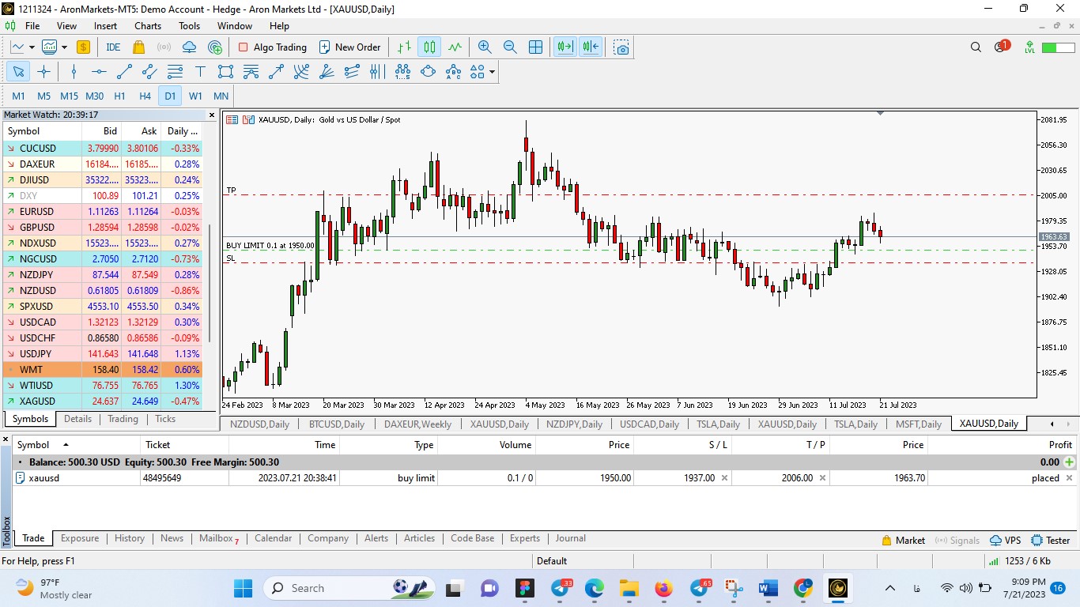Select the M15 timeframe
This screenshot has width=1080, height=607.
[69, 96]
